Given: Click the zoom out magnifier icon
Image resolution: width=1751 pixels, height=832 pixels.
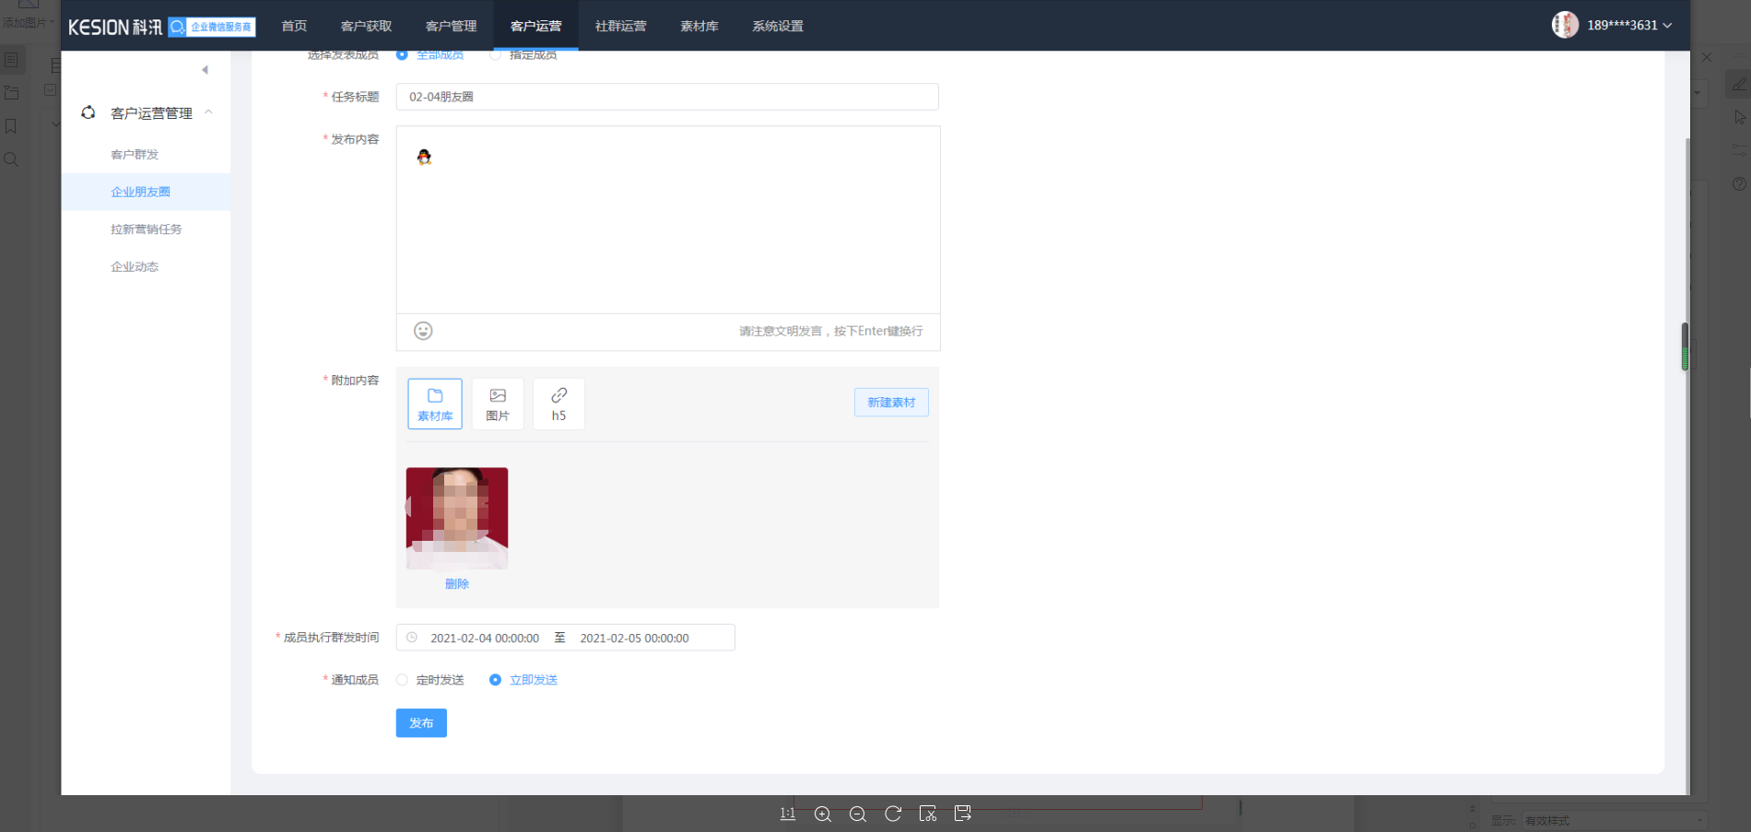Looking at the screenshot, I should pyautogui.click(x=858, y=814).
